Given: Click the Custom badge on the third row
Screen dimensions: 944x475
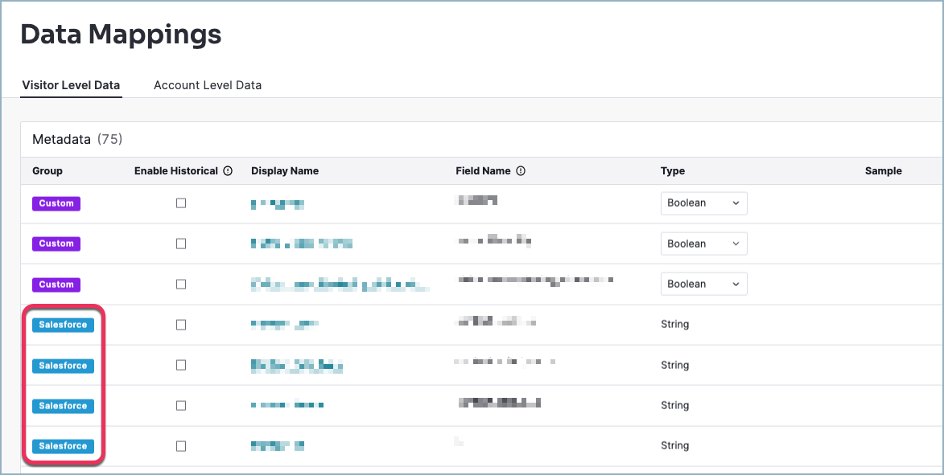Looking at the screenshot, I should (x=56, y=284).
